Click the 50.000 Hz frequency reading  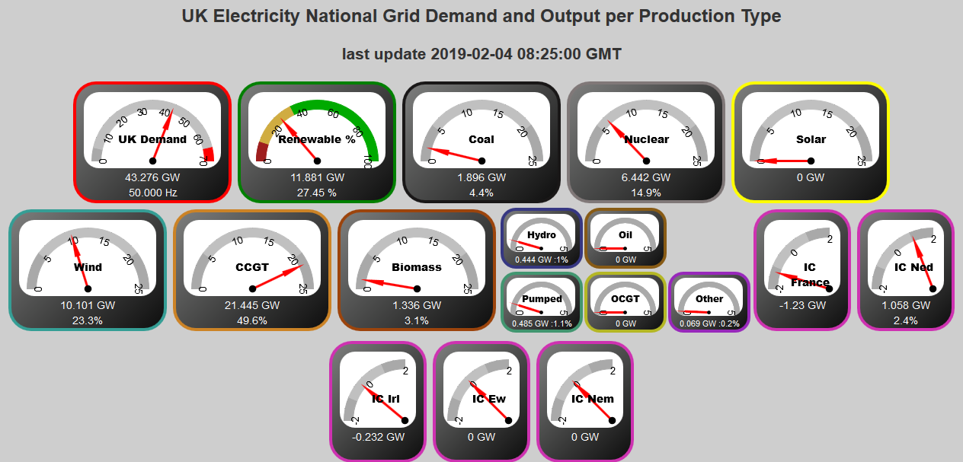[152, 193]
